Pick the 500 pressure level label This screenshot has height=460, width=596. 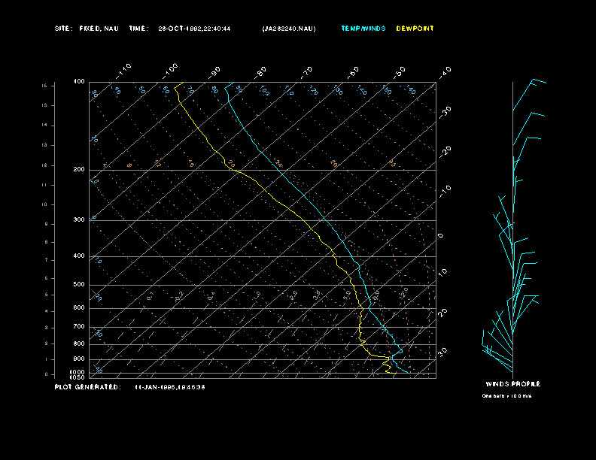79,285
